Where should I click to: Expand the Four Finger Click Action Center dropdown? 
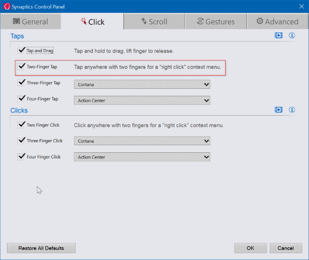tap(142, 157)
